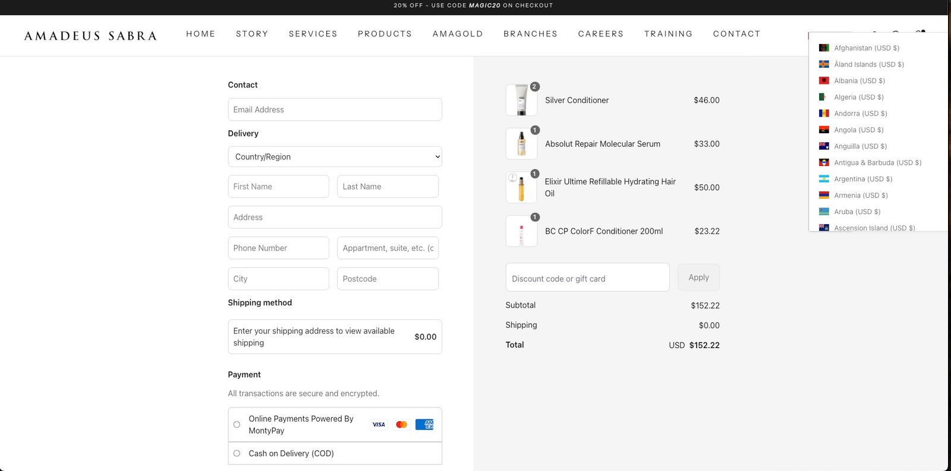Click the American Express card icon
Viewport: 951px width, 471px height.
click(x=424, y=425)
